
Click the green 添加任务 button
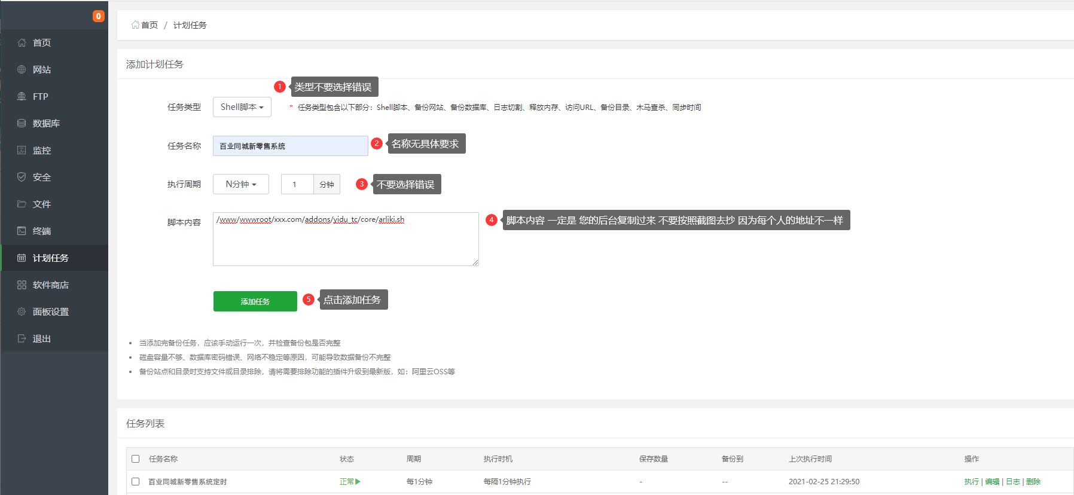point(255,301)
